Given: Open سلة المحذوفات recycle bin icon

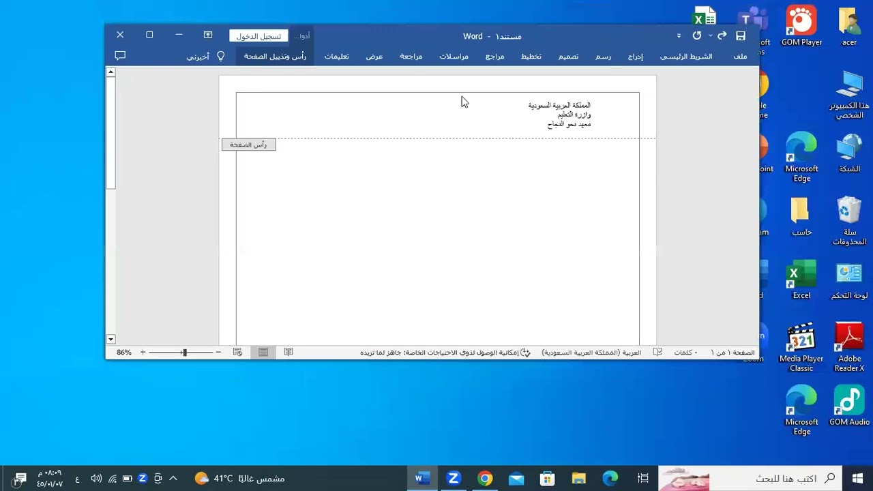Looking at the screenshot, I should tap(849, 222).
